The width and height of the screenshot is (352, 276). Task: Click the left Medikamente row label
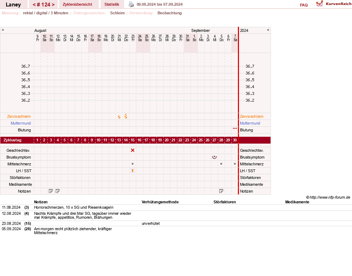pyautogui.click(x=20, y=185)
